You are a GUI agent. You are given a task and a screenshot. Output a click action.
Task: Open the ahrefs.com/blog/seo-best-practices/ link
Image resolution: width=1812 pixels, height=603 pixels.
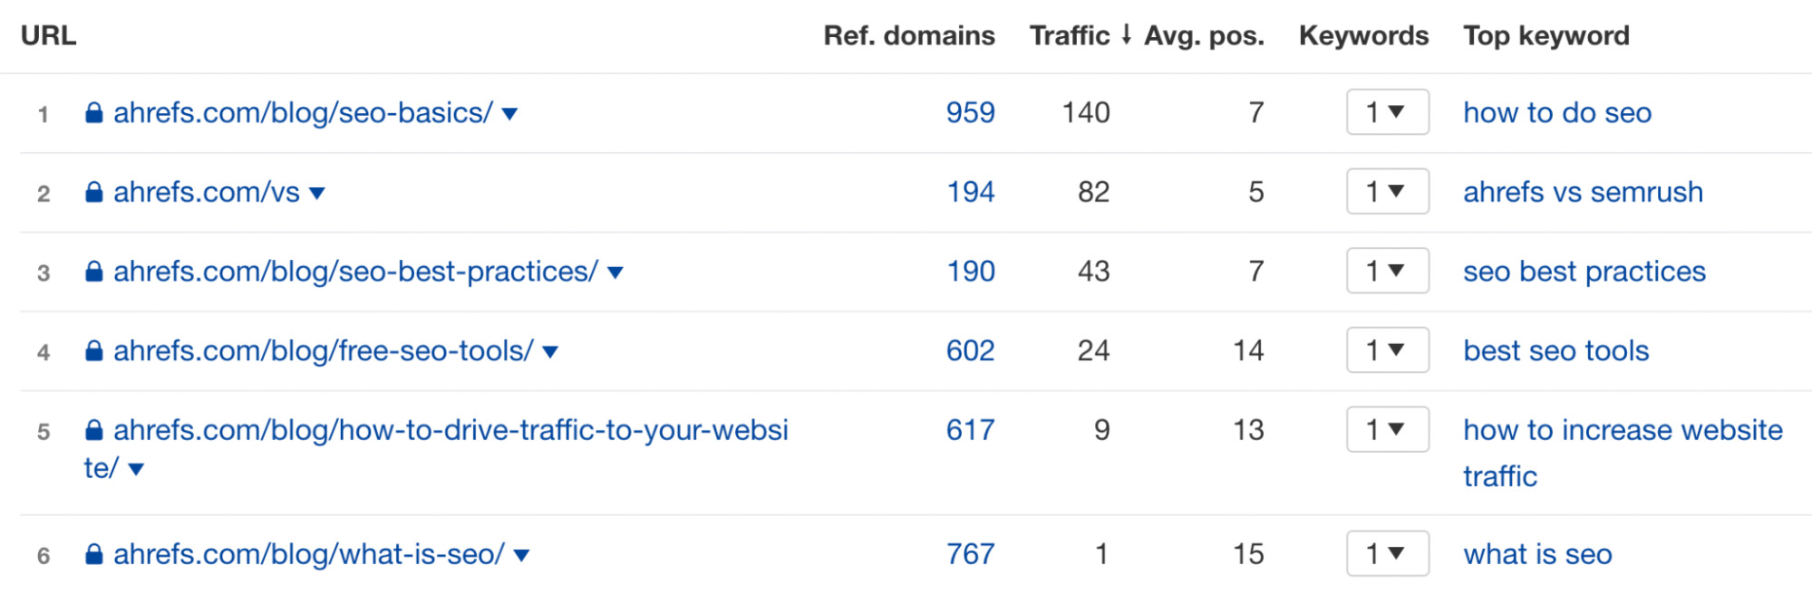click(355, 272)
